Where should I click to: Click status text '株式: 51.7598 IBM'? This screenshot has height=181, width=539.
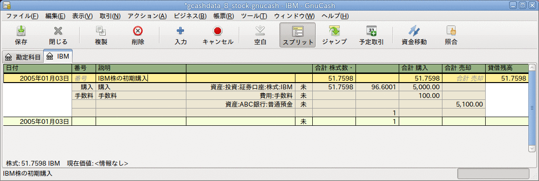tap(33, 163)
